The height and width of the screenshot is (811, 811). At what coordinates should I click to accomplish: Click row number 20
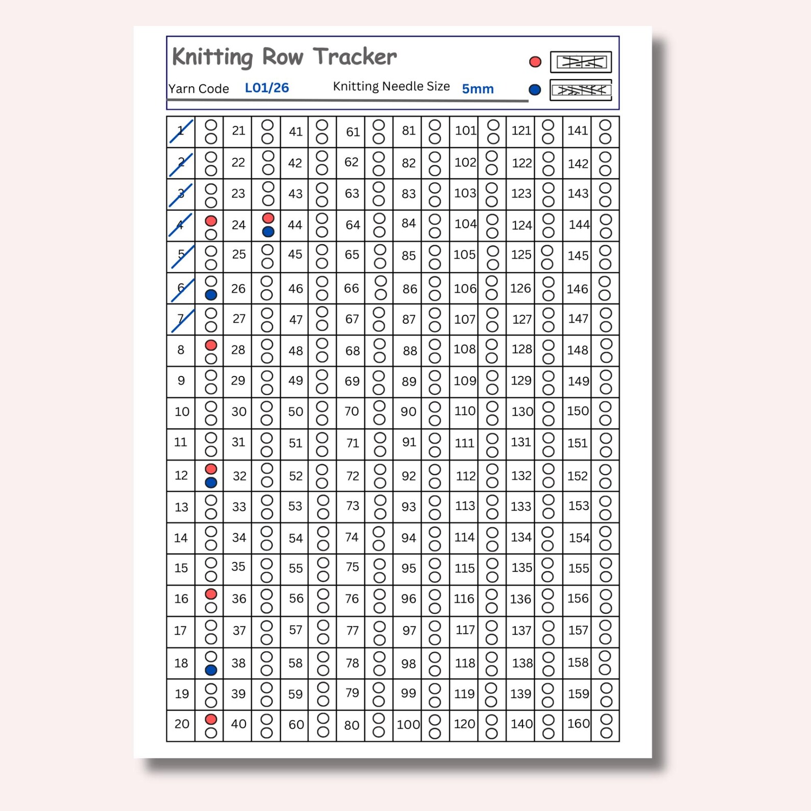click(x=182, y=724)
